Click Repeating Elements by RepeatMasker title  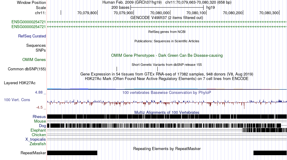point(167,149)
